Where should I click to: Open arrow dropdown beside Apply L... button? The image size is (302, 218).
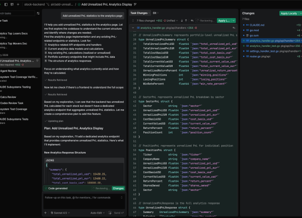234,21
